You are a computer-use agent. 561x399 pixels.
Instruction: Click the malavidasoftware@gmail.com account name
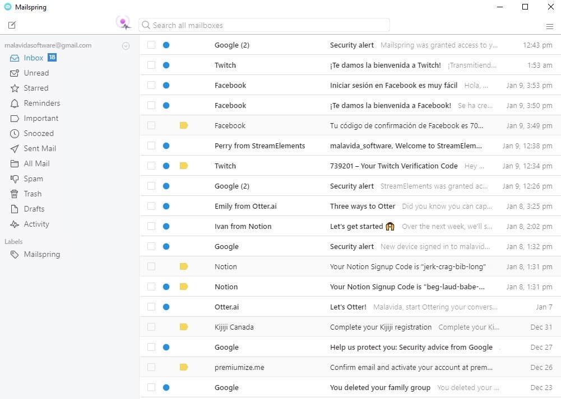[x=48, y=45]
